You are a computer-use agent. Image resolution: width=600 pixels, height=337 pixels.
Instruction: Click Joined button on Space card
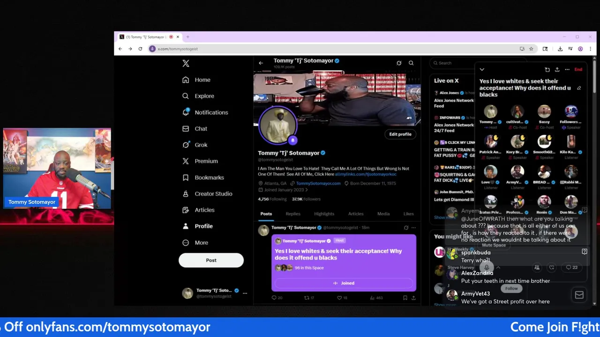[x=344, y=283]
